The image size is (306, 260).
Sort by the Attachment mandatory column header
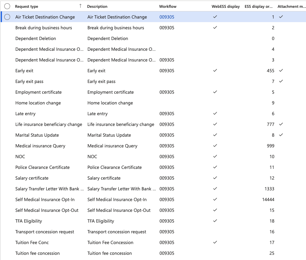pos(292,7)
